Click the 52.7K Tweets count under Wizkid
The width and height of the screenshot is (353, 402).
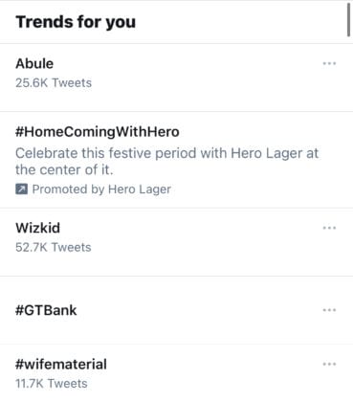point(54,247)
